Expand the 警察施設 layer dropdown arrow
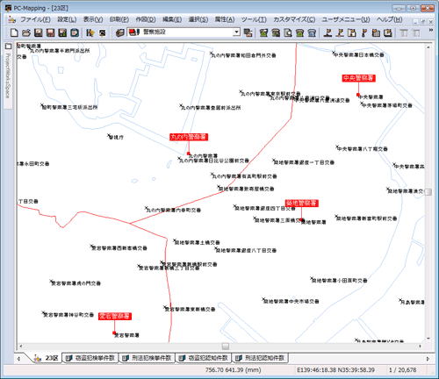The height and width of the screenshot is (379, 439). [236, 32]
